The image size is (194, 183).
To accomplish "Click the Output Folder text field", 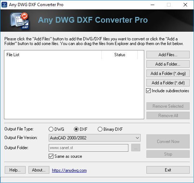I will tap(88, 148).
